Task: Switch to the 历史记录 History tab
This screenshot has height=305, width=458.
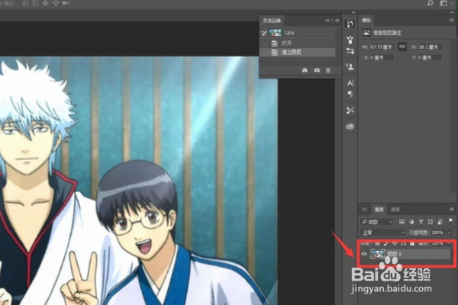Action: (x=272, y=21)
